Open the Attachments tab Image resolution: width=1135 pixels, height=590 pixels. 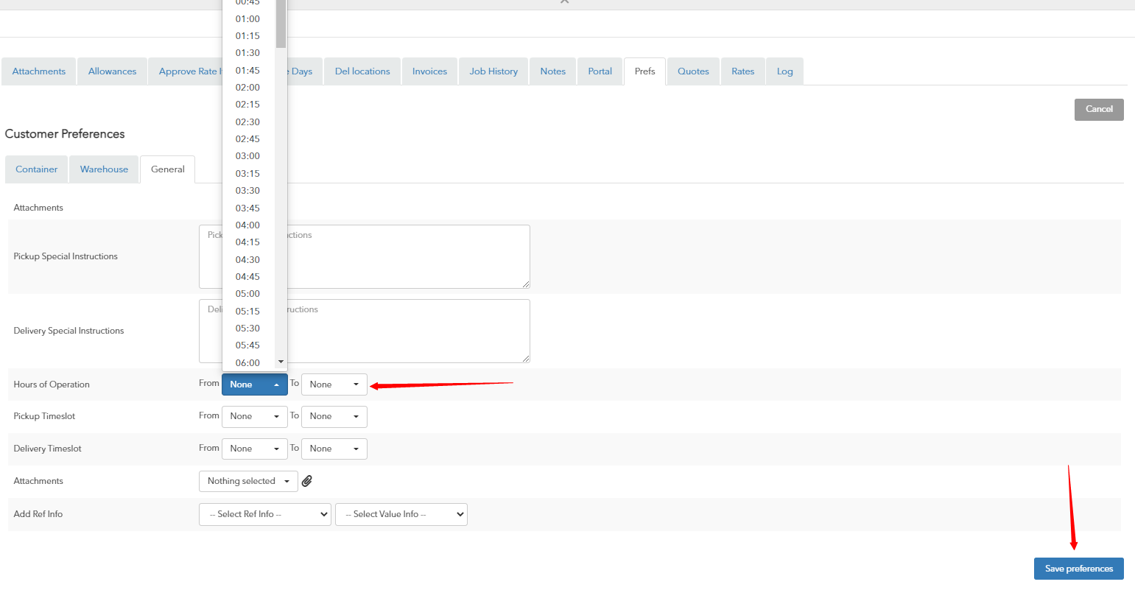point(39,71)
